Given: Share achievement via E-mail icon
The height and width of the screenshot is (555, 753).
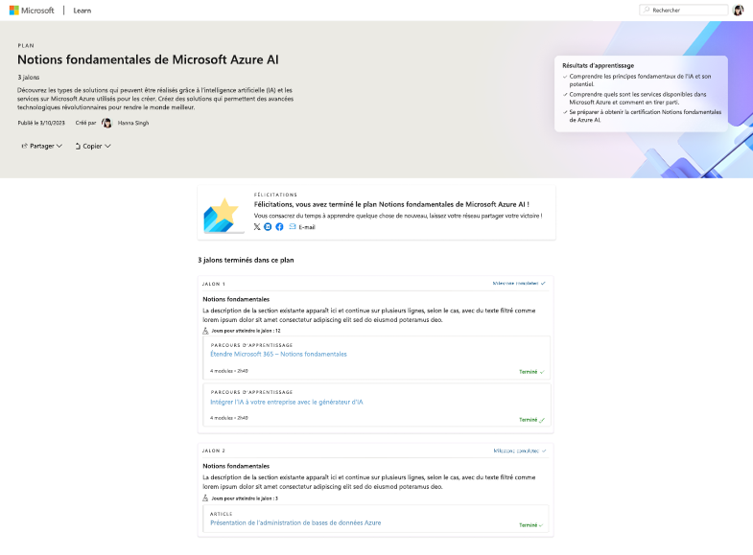Looking at the screenshot, I should (x=293, y=226).
